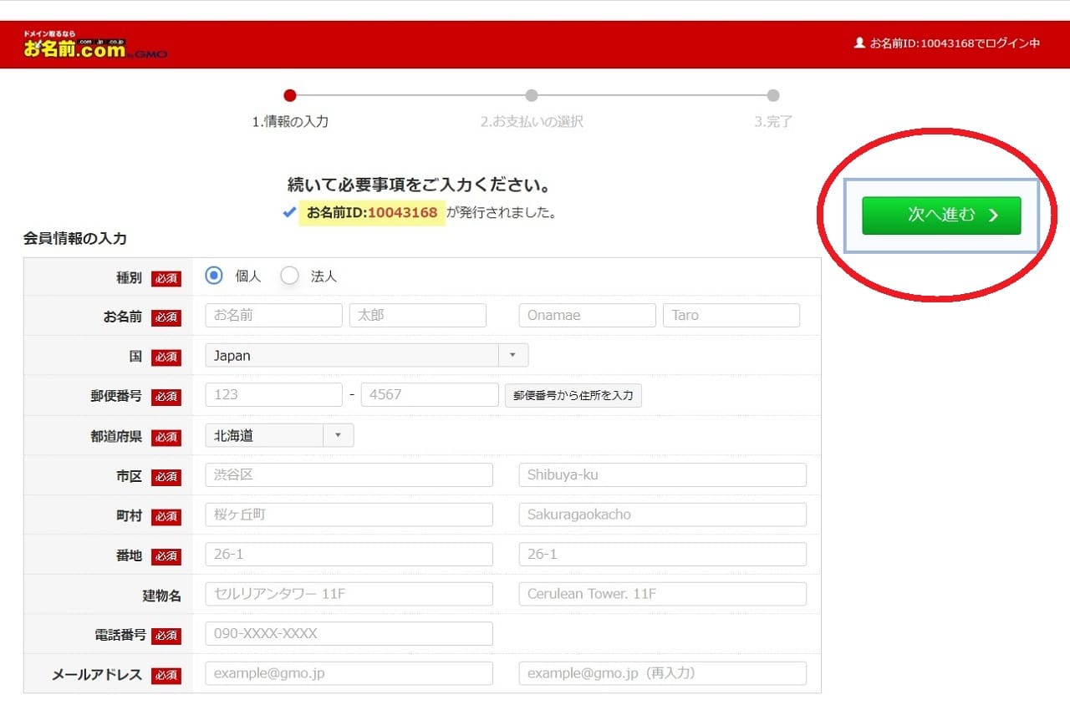Focus the 市区 Japanese field 渋谷区
Screen dimensions: 1070x720
[349, 474]
